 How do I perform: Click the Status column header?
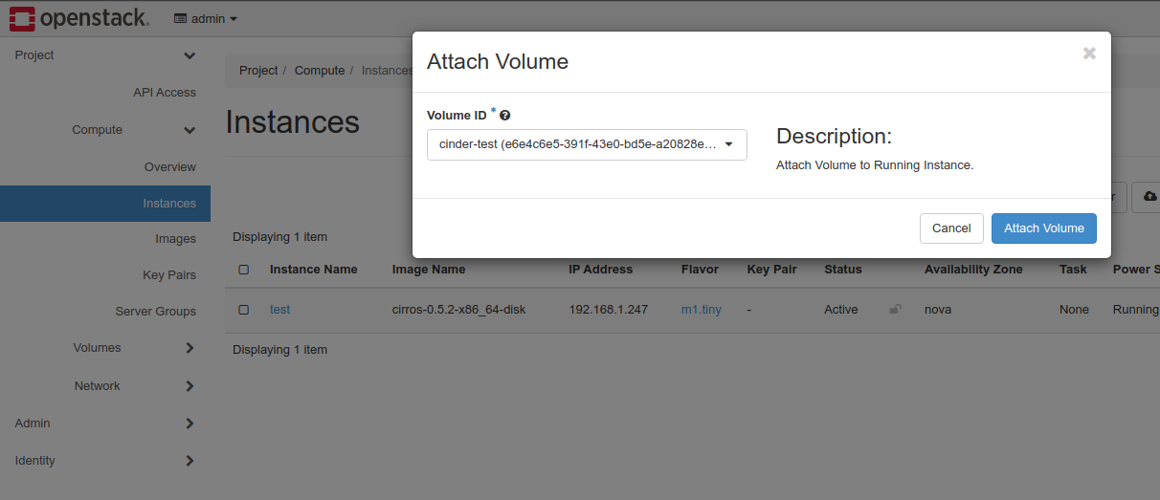[843, 270]
